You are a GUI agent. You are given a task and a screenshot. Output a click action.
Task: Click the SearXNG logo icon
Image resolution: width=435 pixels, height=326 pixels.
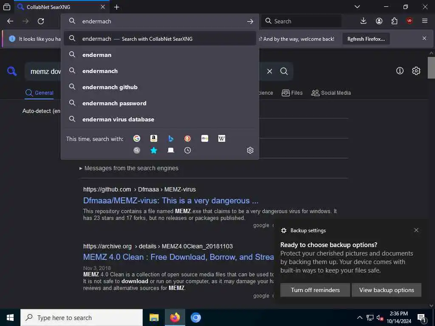coord(12,71)
